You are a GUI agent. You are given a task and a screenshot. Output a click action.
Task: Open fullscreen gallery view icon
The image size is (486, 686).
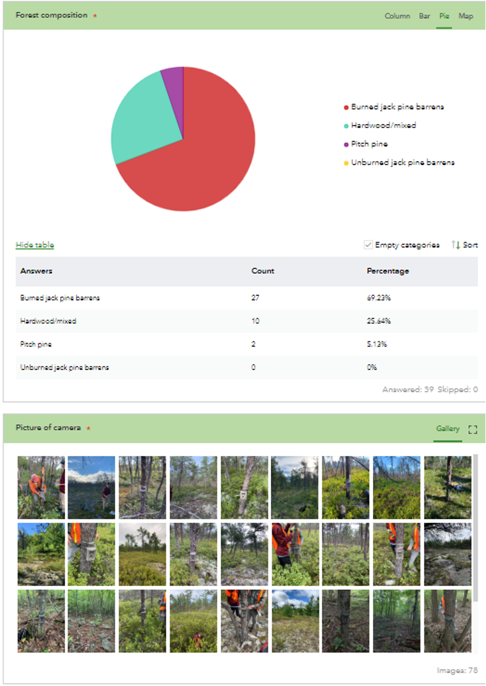click(472, 429)
